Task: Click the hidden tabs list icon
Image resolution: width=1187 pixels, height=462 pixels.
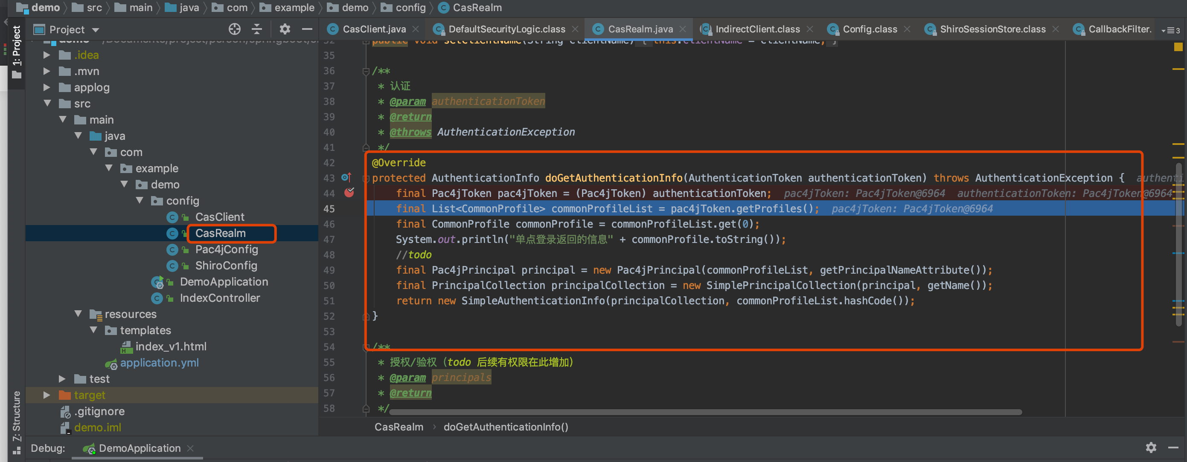Action: 1170,30
